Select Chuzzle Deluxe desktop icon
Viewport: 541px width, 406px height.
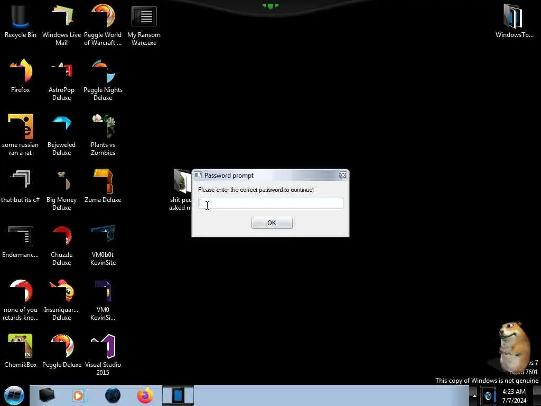click(x=61, y=245)
